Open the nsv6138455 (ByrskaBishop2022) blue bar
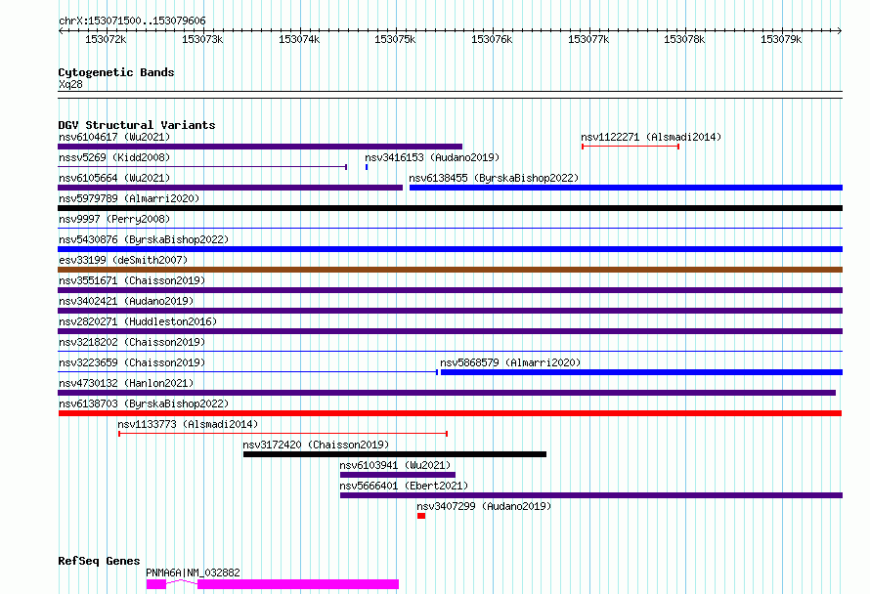 point(626,188)
